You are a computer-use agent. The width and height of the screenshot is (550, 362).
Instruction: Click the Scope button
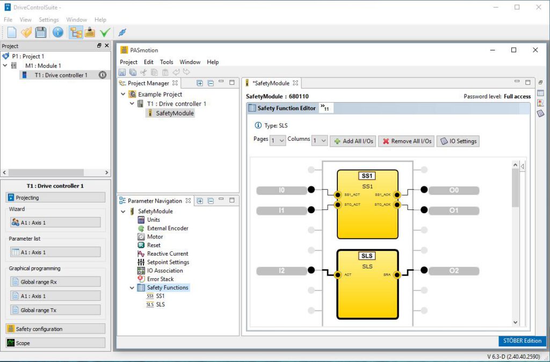(55, 343)
